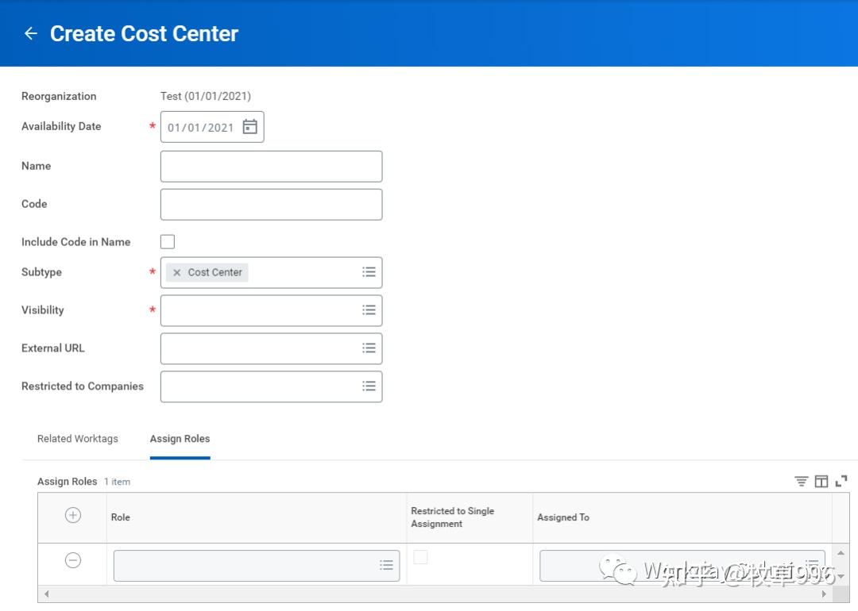Open the External URL prompt icon
The width and height of the screenshot is (858, 611).
369,348
